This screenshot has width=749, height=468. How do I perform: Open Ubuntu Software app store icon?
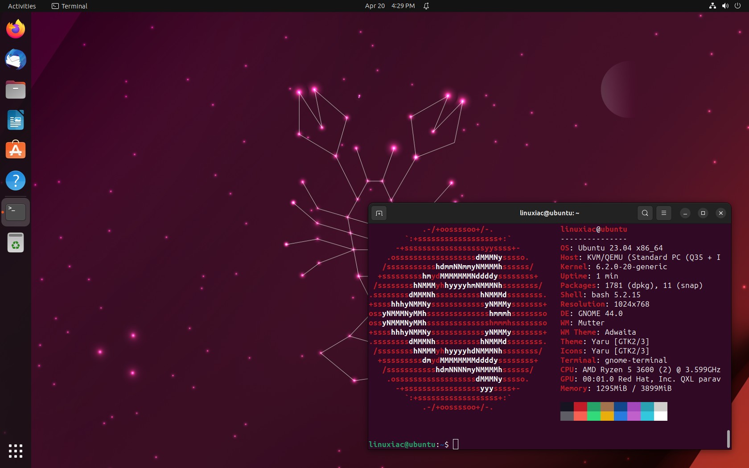(16, 150)
